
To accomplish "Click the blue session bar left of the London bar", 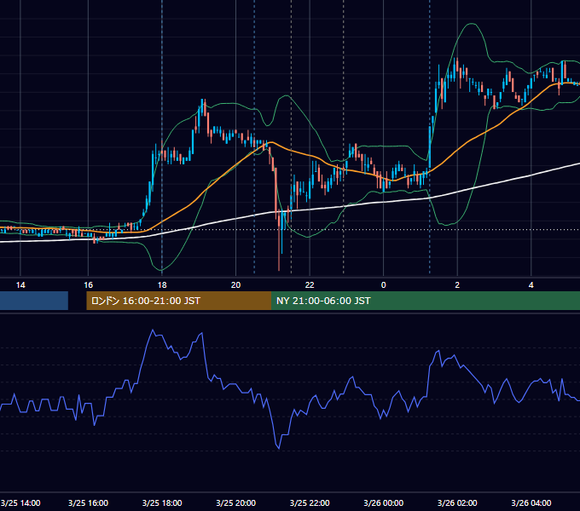I will pos(34,301).
